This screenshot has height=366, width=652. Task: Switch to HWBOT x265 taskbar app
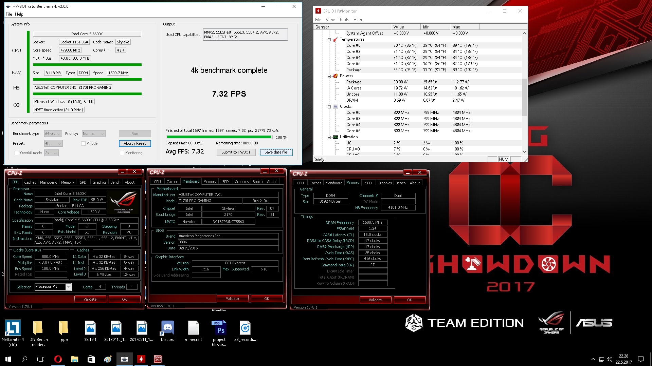[124, 359]
